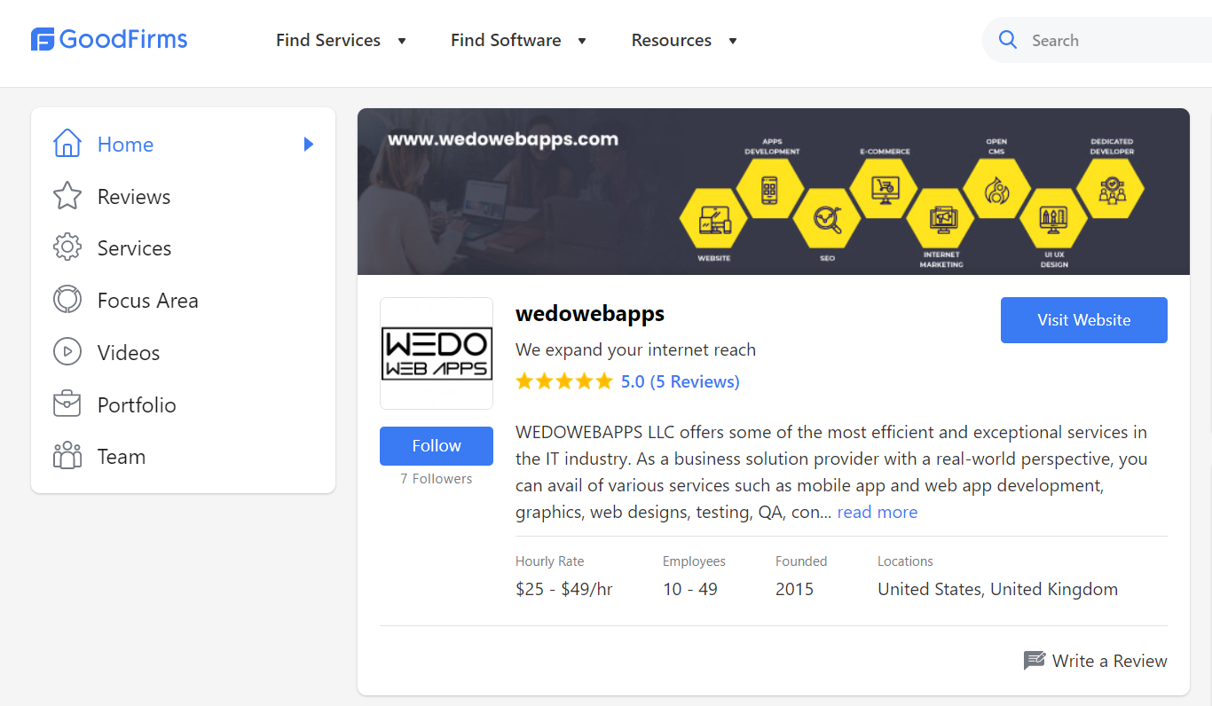Click the Home house icon in sidebar

67,144
